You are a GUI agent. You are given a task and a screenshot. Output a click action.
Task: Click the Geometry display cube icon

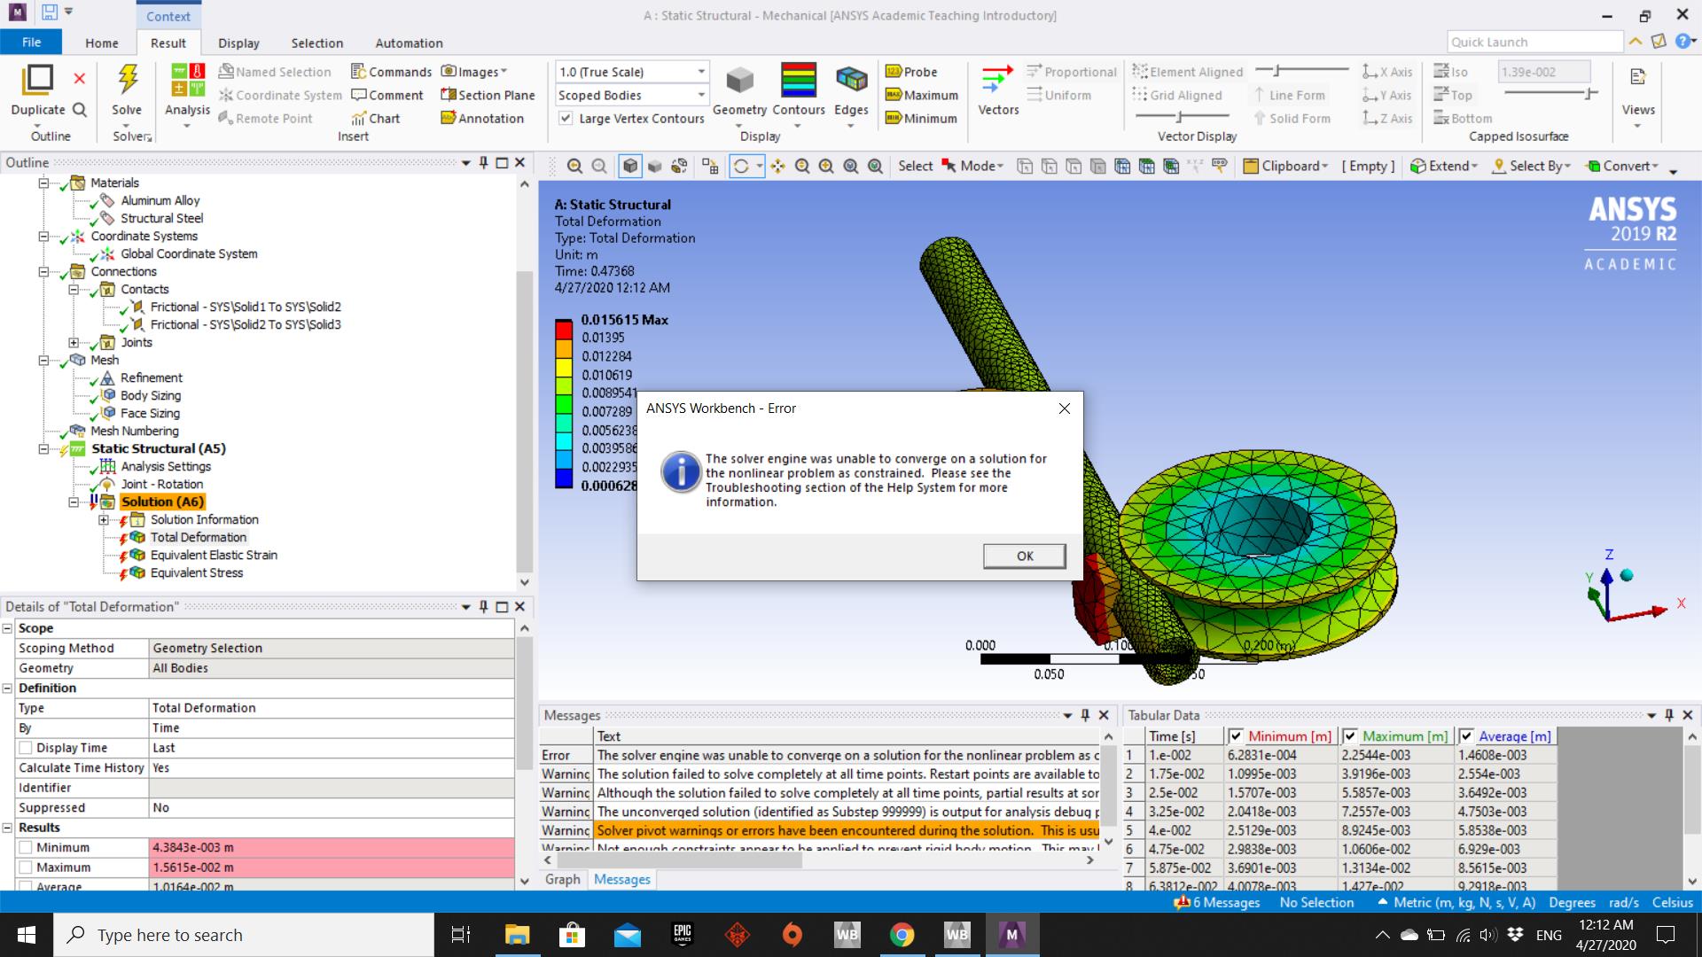click(739, 81)
